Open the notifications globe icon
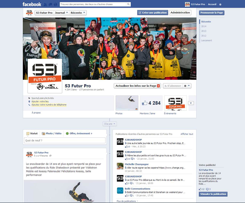The height and width of the screenshot is (203, 245). (55, 4)
